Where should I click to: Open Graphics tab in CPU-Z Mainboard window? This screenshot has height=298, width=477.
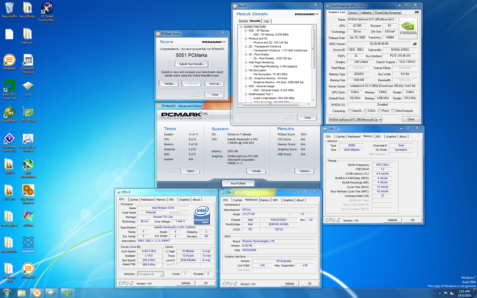(x=288, y=200)
